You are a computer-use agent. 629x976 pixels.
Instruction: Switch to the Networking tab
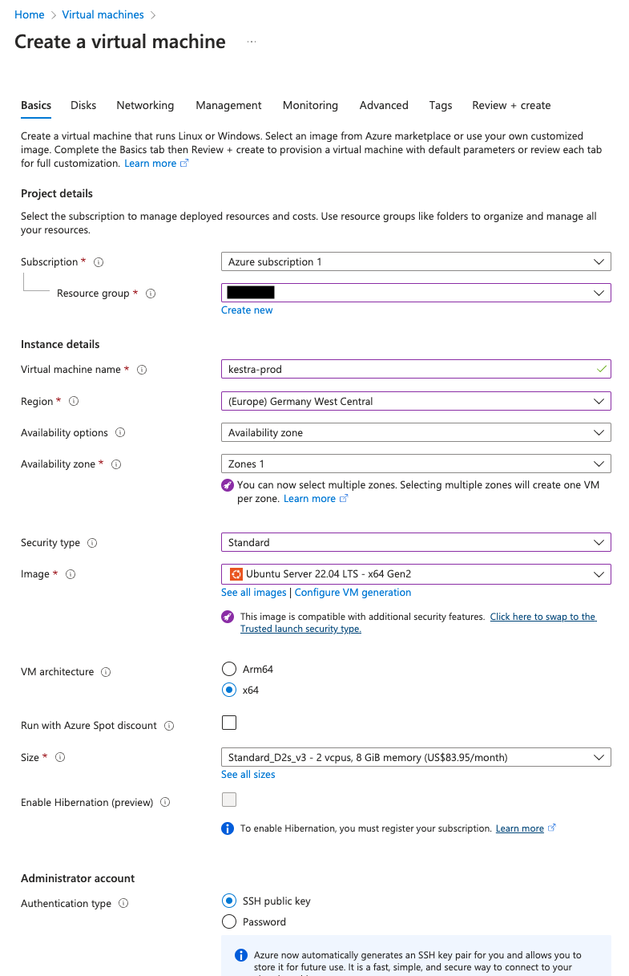coord(145,105)
